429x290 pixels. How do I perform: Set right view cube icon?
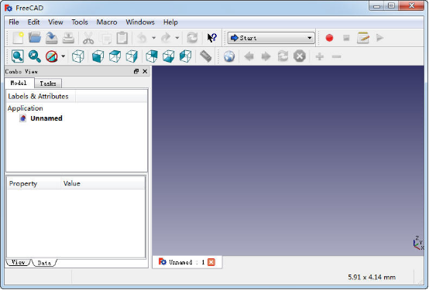click(x=132, y=56)
